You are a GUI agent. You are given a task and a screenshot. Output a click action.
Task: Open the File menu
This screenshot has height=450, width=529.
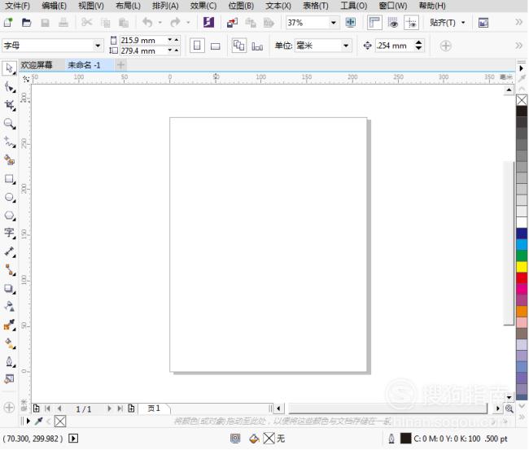[x=18, y=6]
